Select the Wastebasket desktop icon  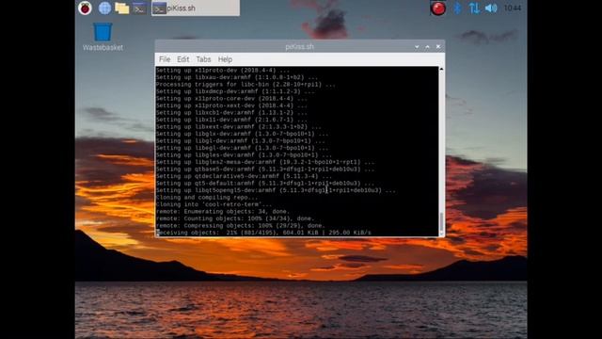(103, 37)
